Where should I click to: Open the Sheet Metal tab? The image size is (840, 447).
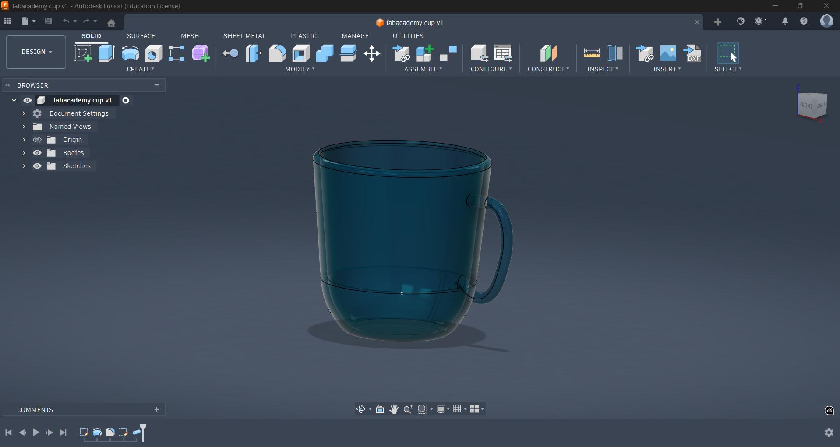point(244,36)
